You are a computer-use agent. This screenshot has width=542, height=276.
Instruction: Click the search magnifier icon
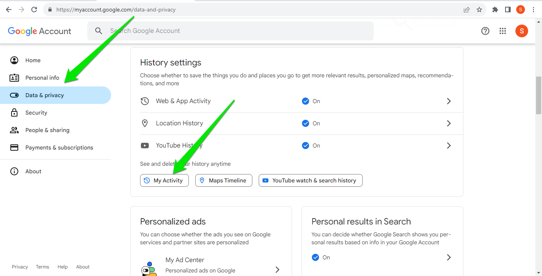(98, 31)
